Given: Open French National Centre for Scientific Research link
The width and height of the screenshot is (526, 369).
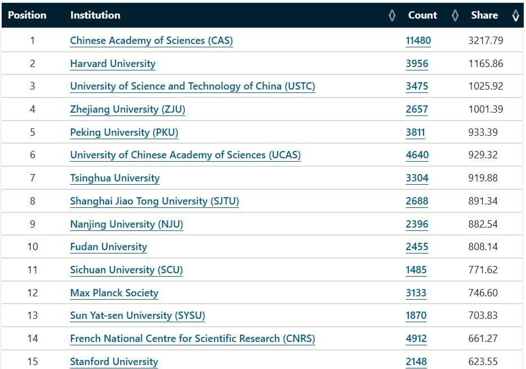Looking at the screenshot, I should pyautogui.click(x=193, y=339).
